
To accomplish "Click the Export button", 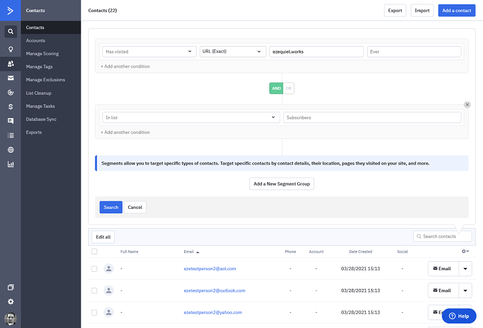I will (x=395, y=10).
